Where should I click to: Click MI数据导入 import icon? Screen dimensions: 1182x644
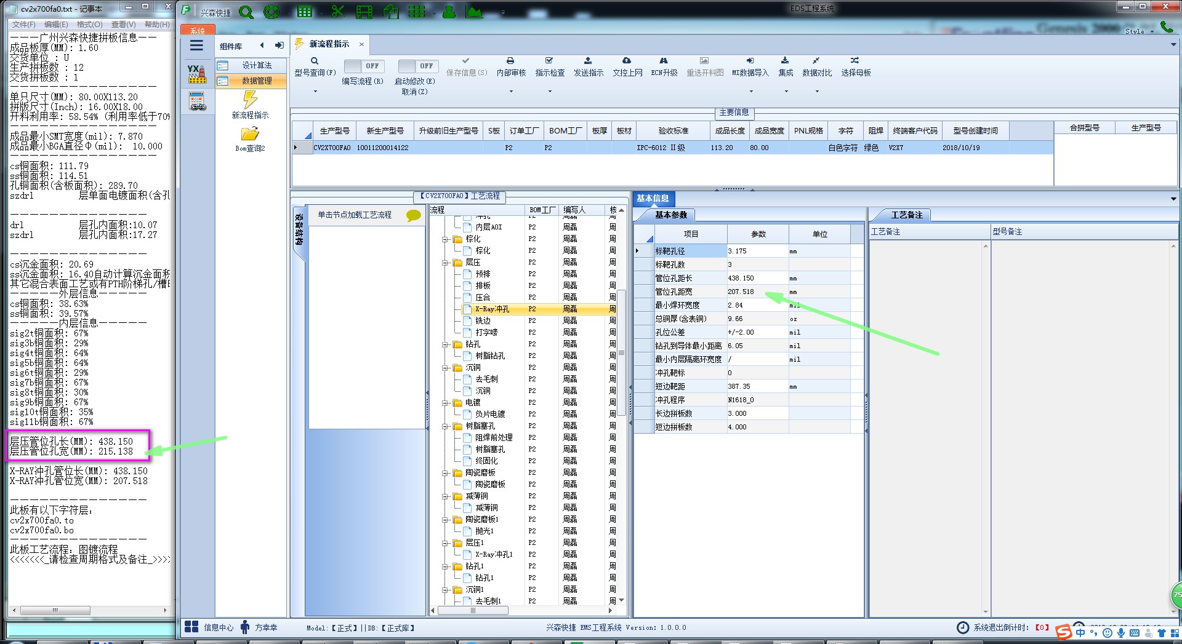click(x=750, y=61)
